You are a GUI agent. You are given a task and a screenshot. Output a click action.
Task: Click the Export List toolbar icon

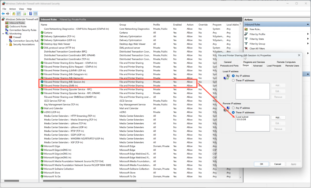pyautogui.click(x=24, y=14)
